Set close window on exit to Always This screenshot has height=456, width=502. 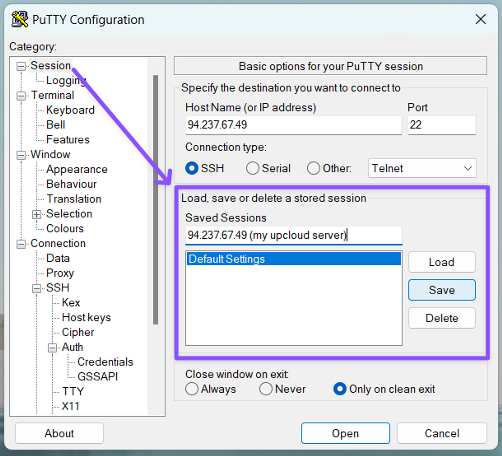(x=192, y=389)
